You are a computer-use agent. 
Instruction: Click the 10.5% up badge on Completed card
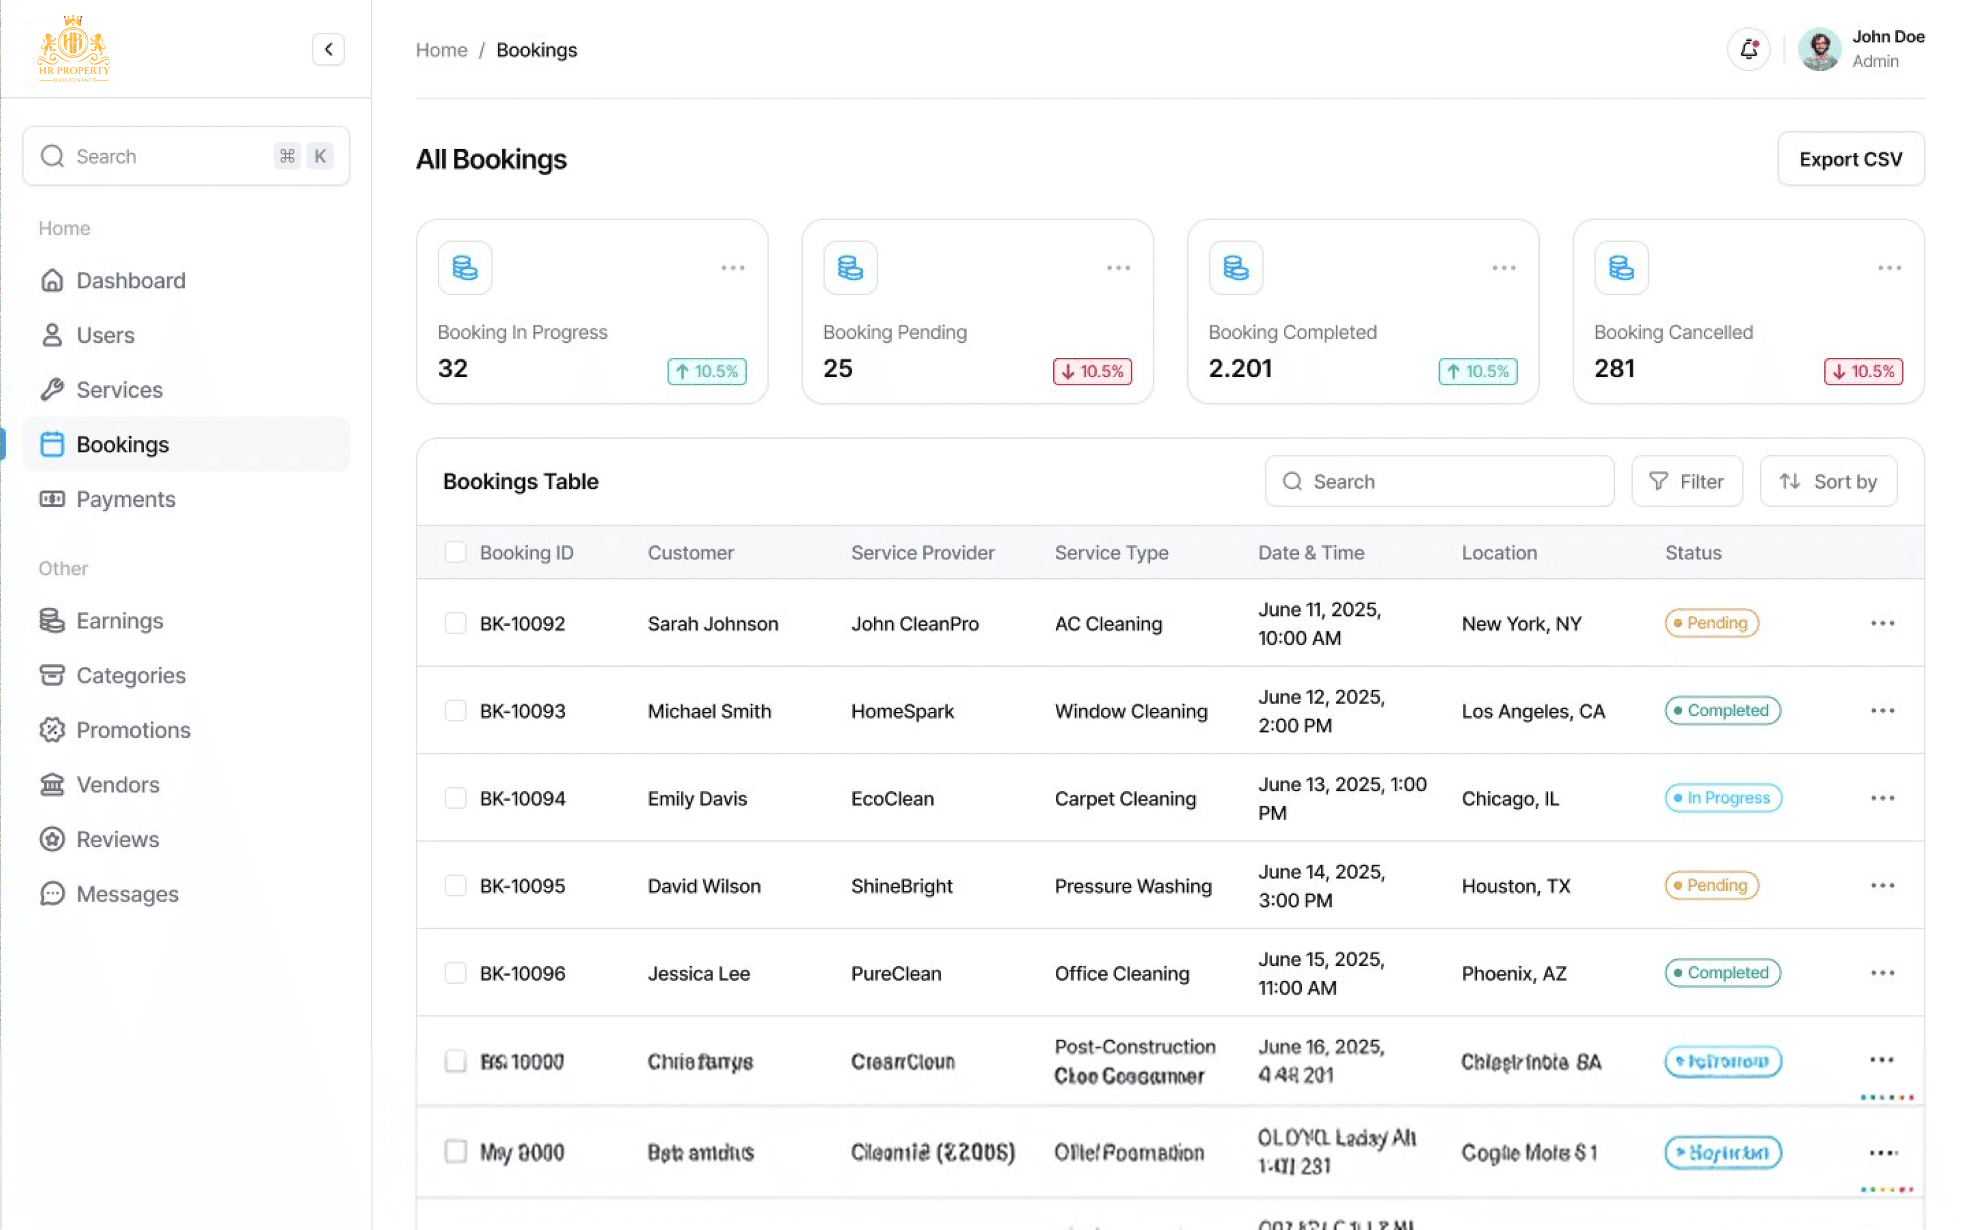(x=1478, y=371)
